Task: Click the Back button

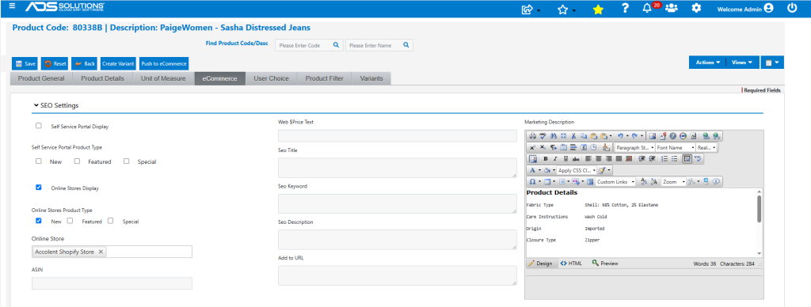Action: [x=84, y=63]
